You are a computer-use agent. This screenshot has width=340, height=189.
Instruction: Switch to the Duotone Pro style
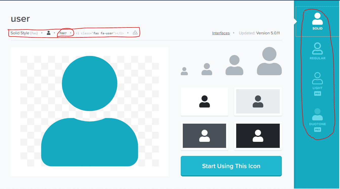pyautogui.click(x=317, y=120)
